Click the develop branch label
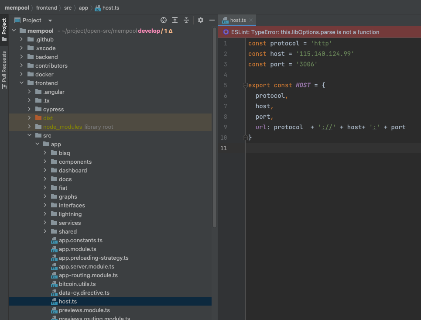The width and height of the screenshot is (421, 320). (x=149, y=31)
